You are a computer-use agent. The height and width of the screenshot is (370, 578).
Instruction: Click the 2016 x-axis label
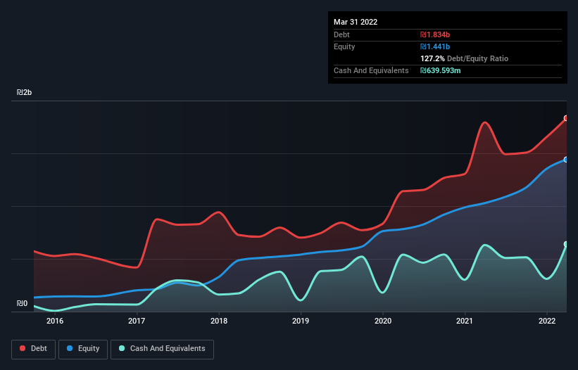[x=55, y=321]
